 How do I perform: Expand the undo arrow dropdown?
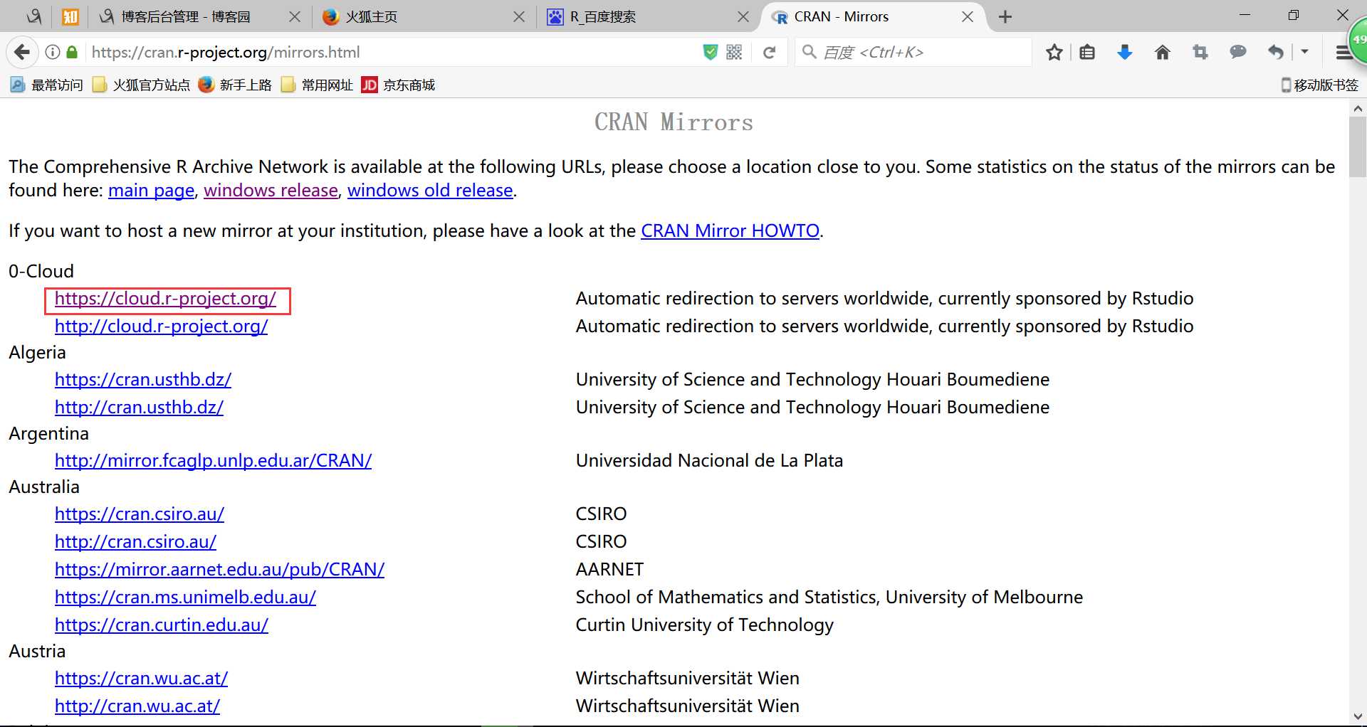1304,52
